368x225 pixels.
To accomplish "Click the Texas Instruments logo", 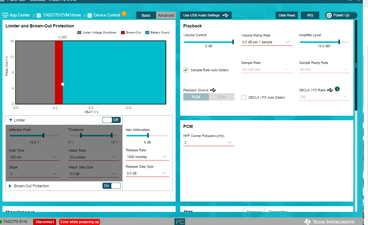I will (x=329, y=222).
